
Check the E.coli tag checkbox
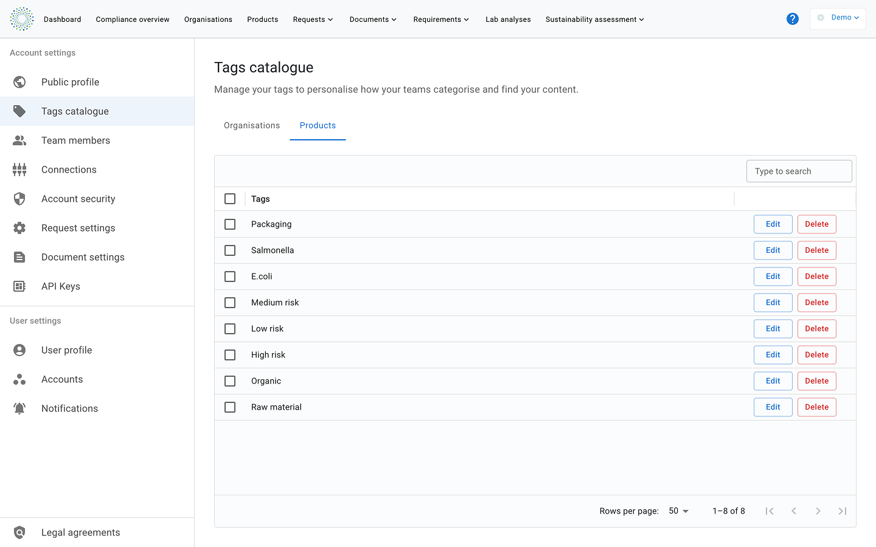click(230, 277)
